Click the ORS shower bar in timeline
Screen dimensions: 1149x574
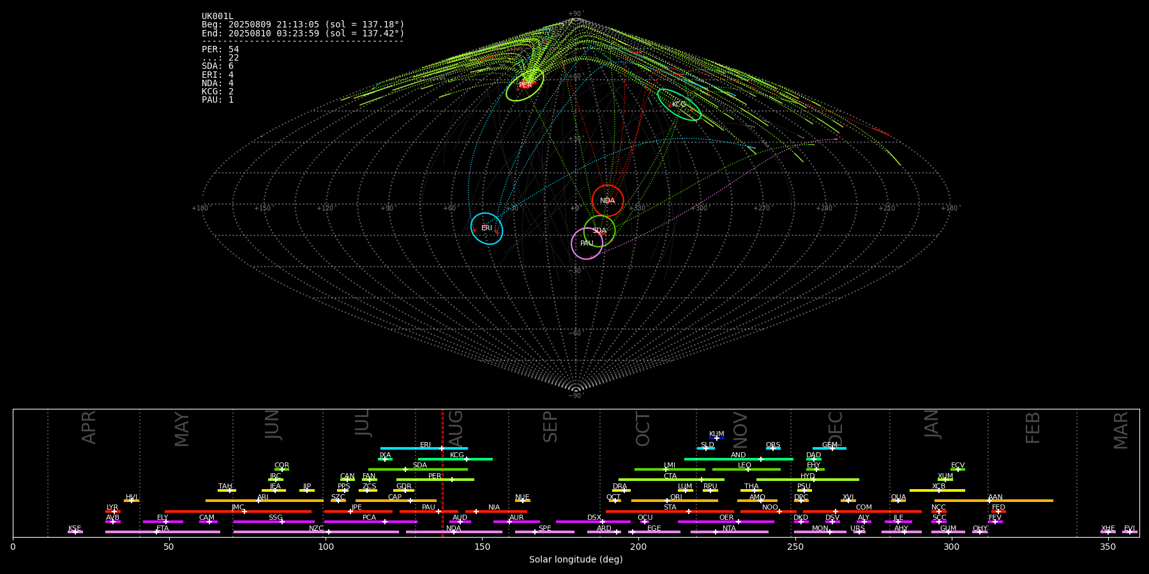coord(773,448)
